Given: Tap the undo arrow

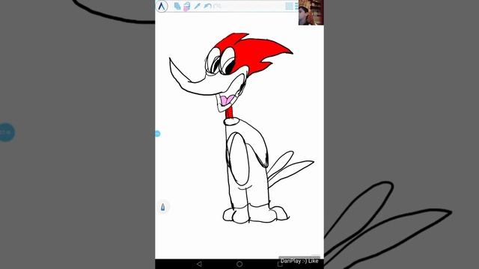Looking at the screenshot, I should coord(207,6).
